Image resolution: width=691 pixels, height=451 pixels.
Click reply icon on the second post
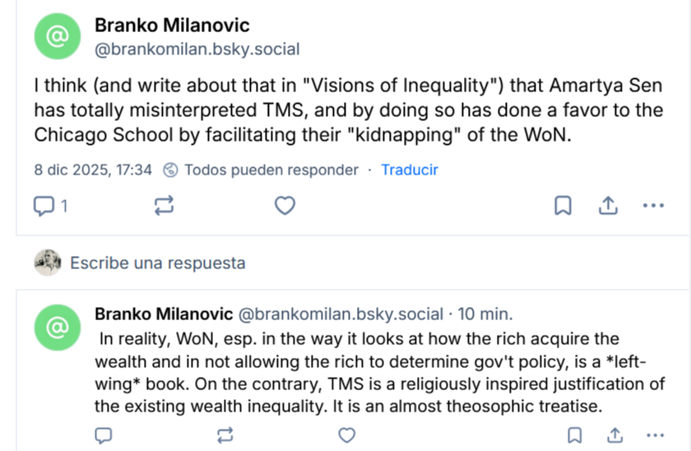pos(104,435)
